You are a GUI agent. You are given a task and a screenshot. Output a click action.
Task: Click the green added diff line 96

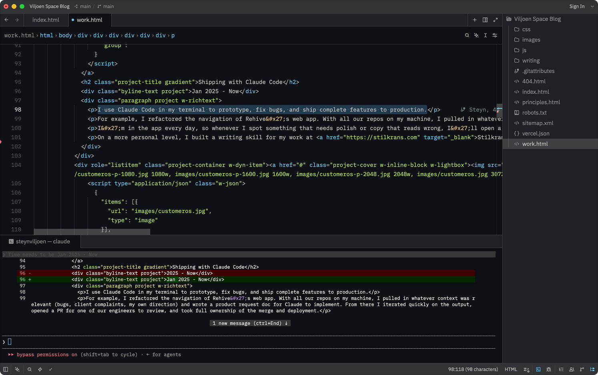246,280
